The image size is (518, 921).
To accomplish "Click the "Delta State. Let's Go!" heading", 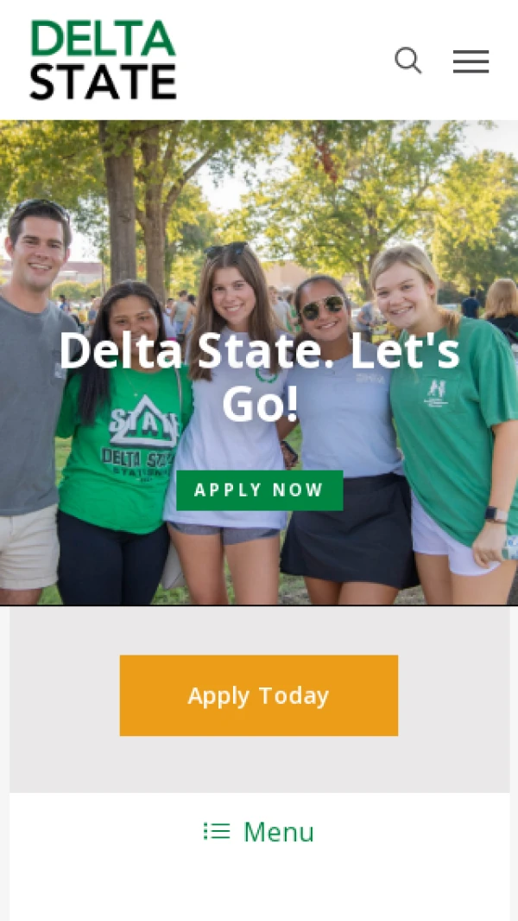I will 259,376.
